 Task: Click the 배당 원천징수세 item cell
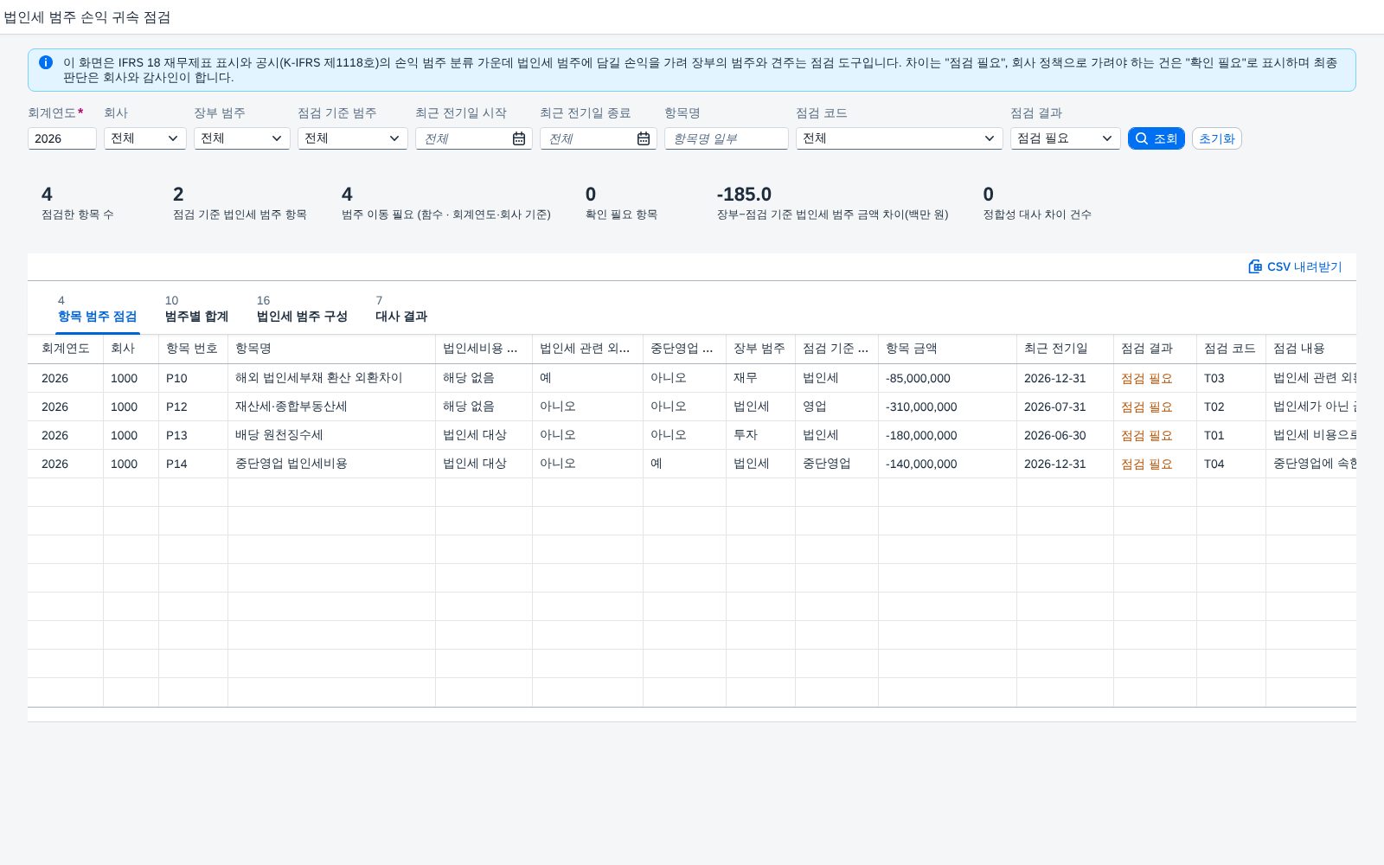coord(331,435)
